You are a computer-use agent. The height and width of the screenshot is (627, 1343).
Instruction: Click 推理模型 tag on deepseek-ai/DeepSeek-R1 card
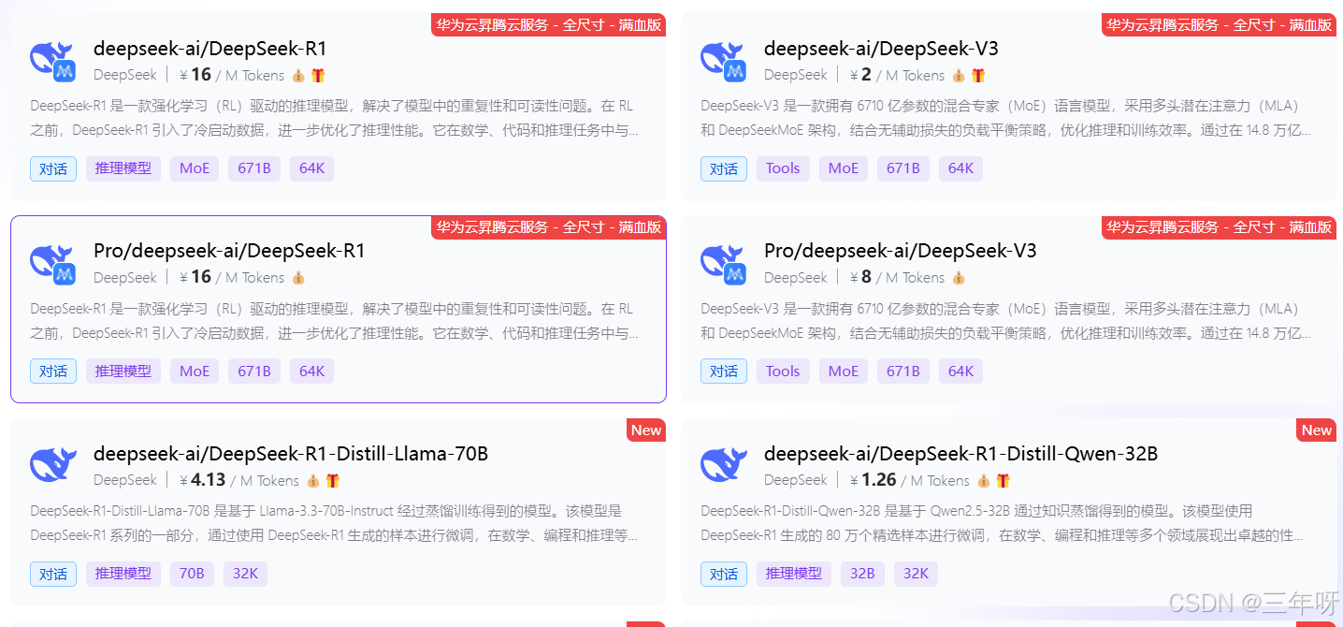click(x=123, y=168)
